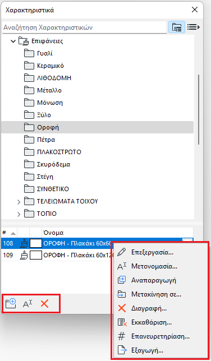Toggle the folder view icon beside search
The width and height of the screenshot is (211, 361).
click(x=176, y=27)
